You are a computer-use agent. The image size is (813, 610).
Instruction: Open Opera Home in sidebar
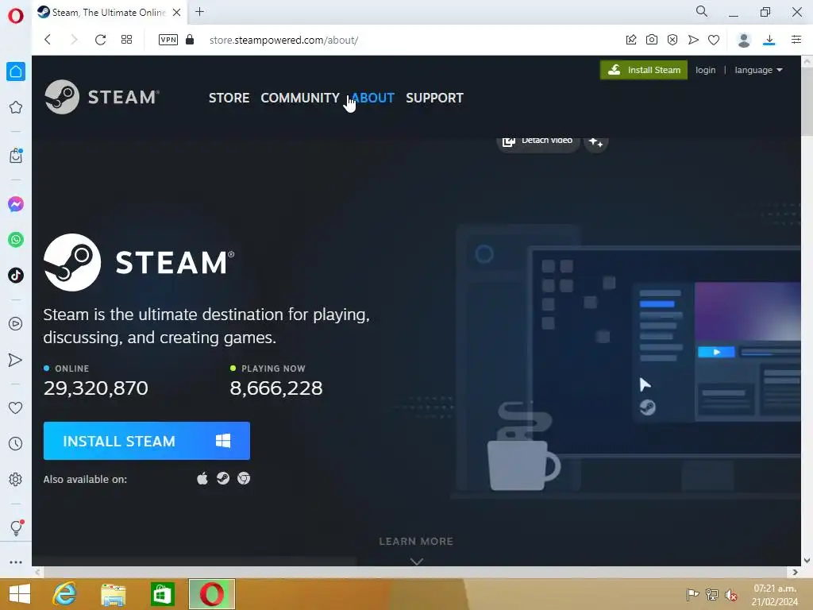click(16, 71)
